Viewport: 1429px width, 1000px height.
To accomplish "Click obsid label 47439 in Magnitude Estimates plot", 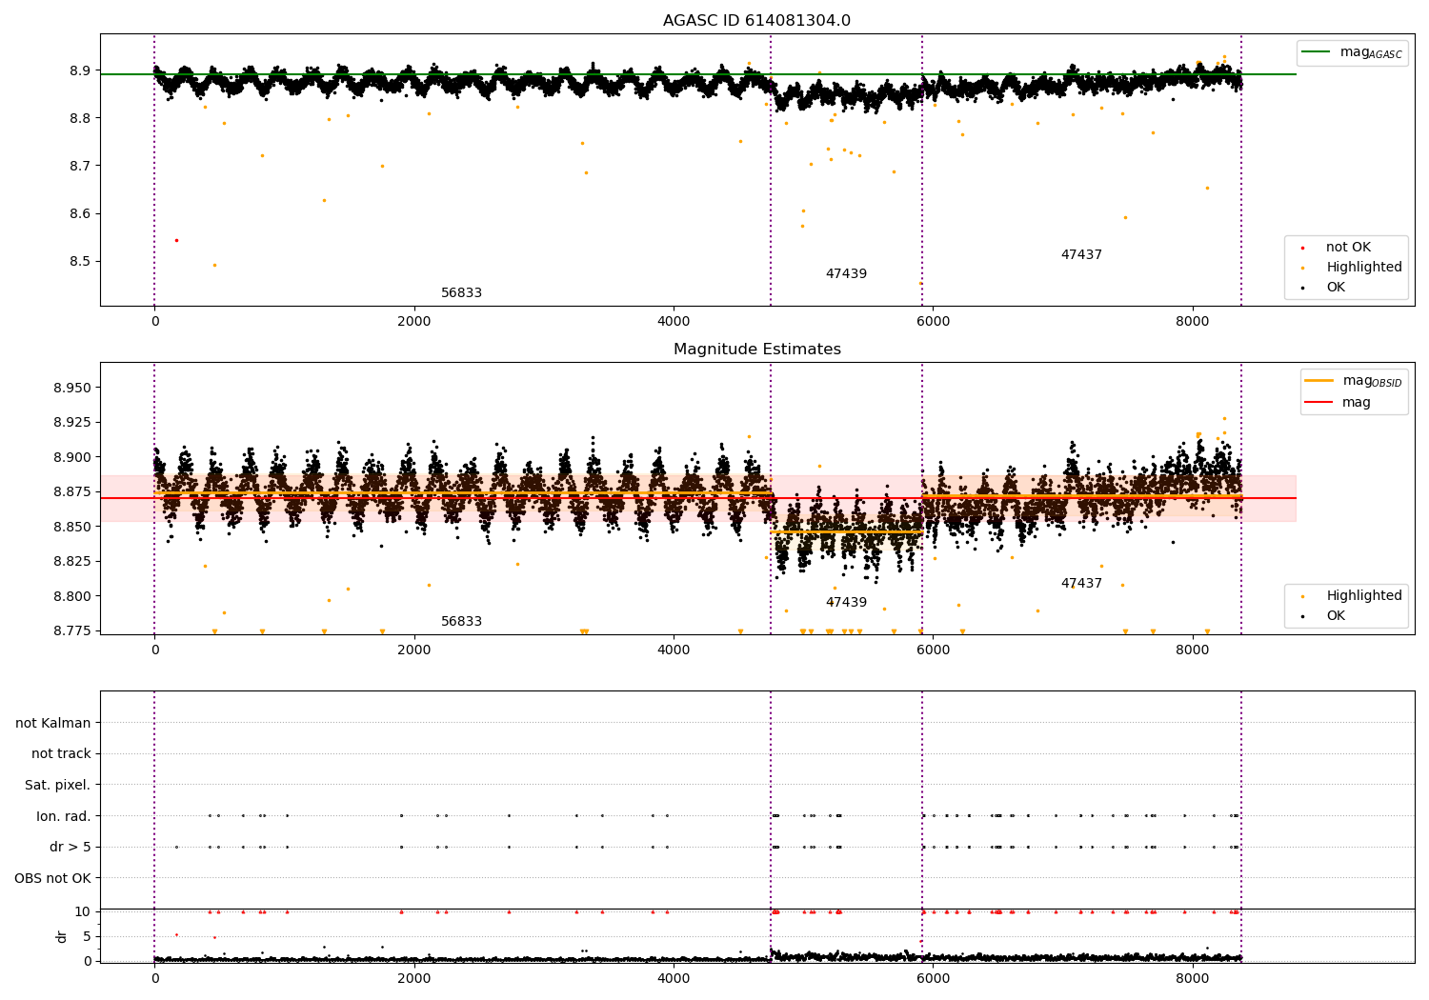I will (x=846, y=603).
